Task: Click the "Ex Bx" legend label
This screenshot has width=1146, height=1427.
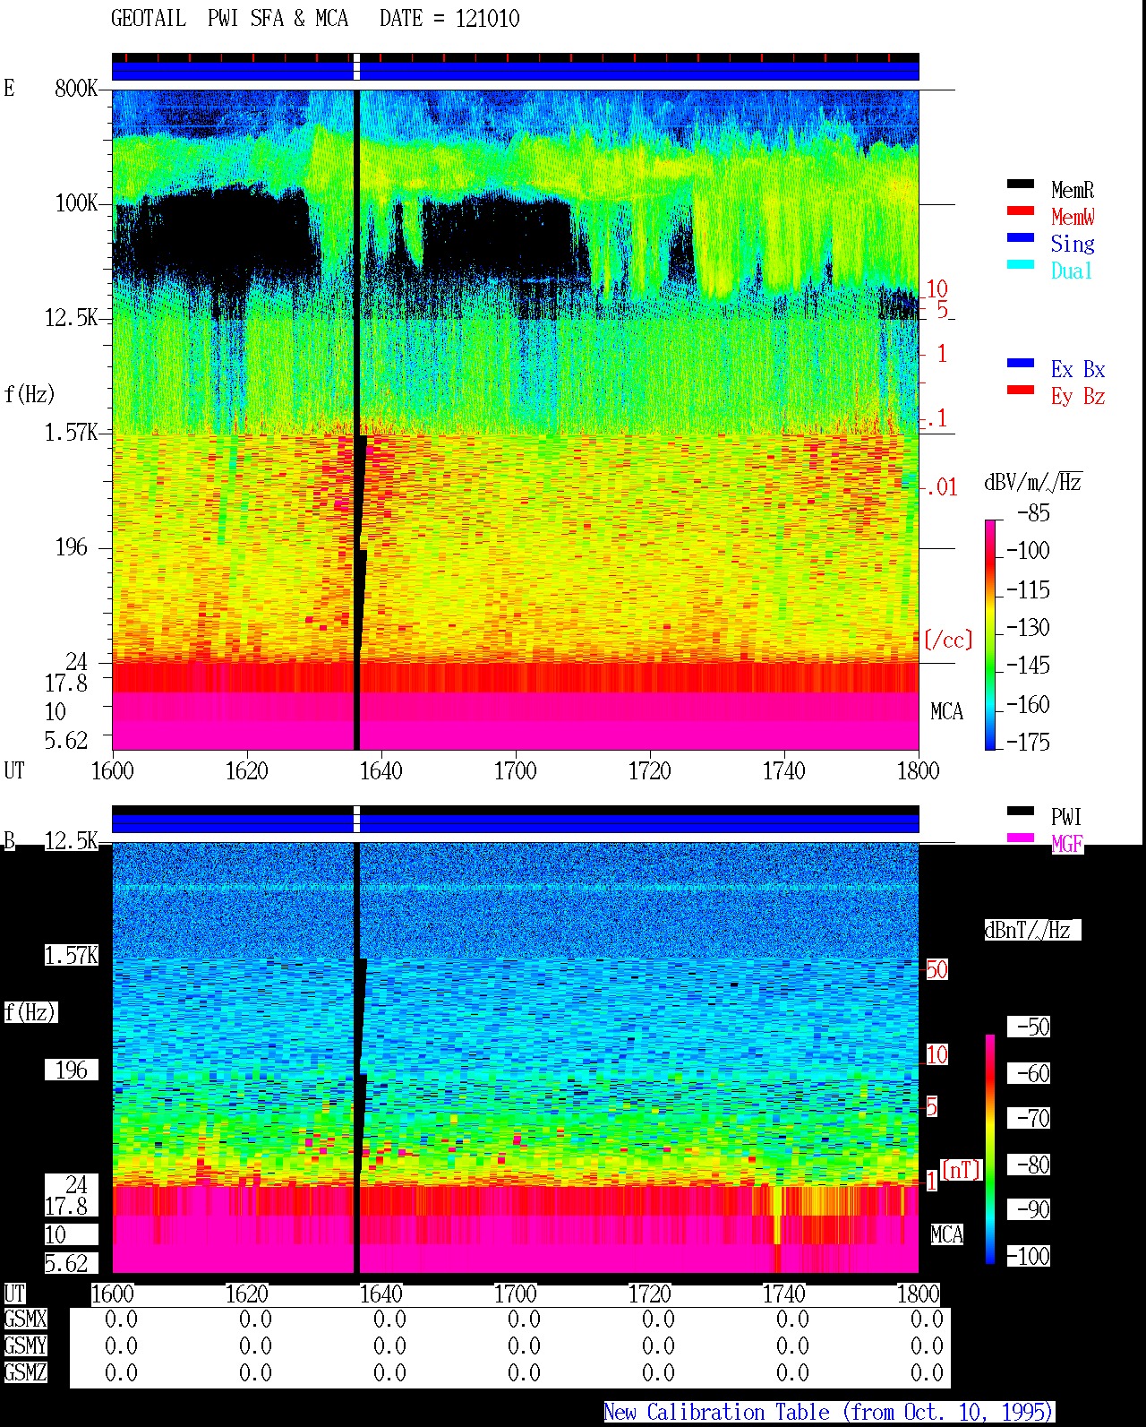Action: [x=1078, y=369]
